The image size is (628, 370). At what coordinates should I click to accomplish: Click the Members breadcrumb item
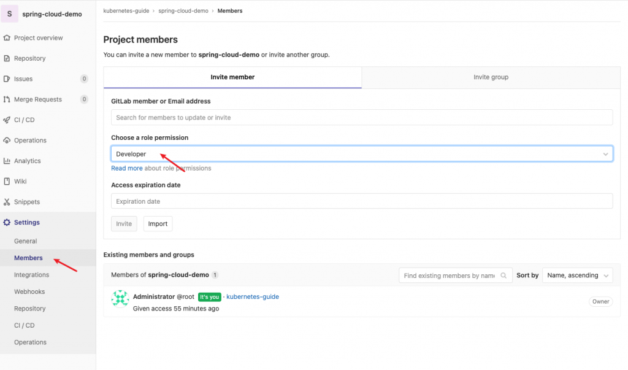click(230, 11)
